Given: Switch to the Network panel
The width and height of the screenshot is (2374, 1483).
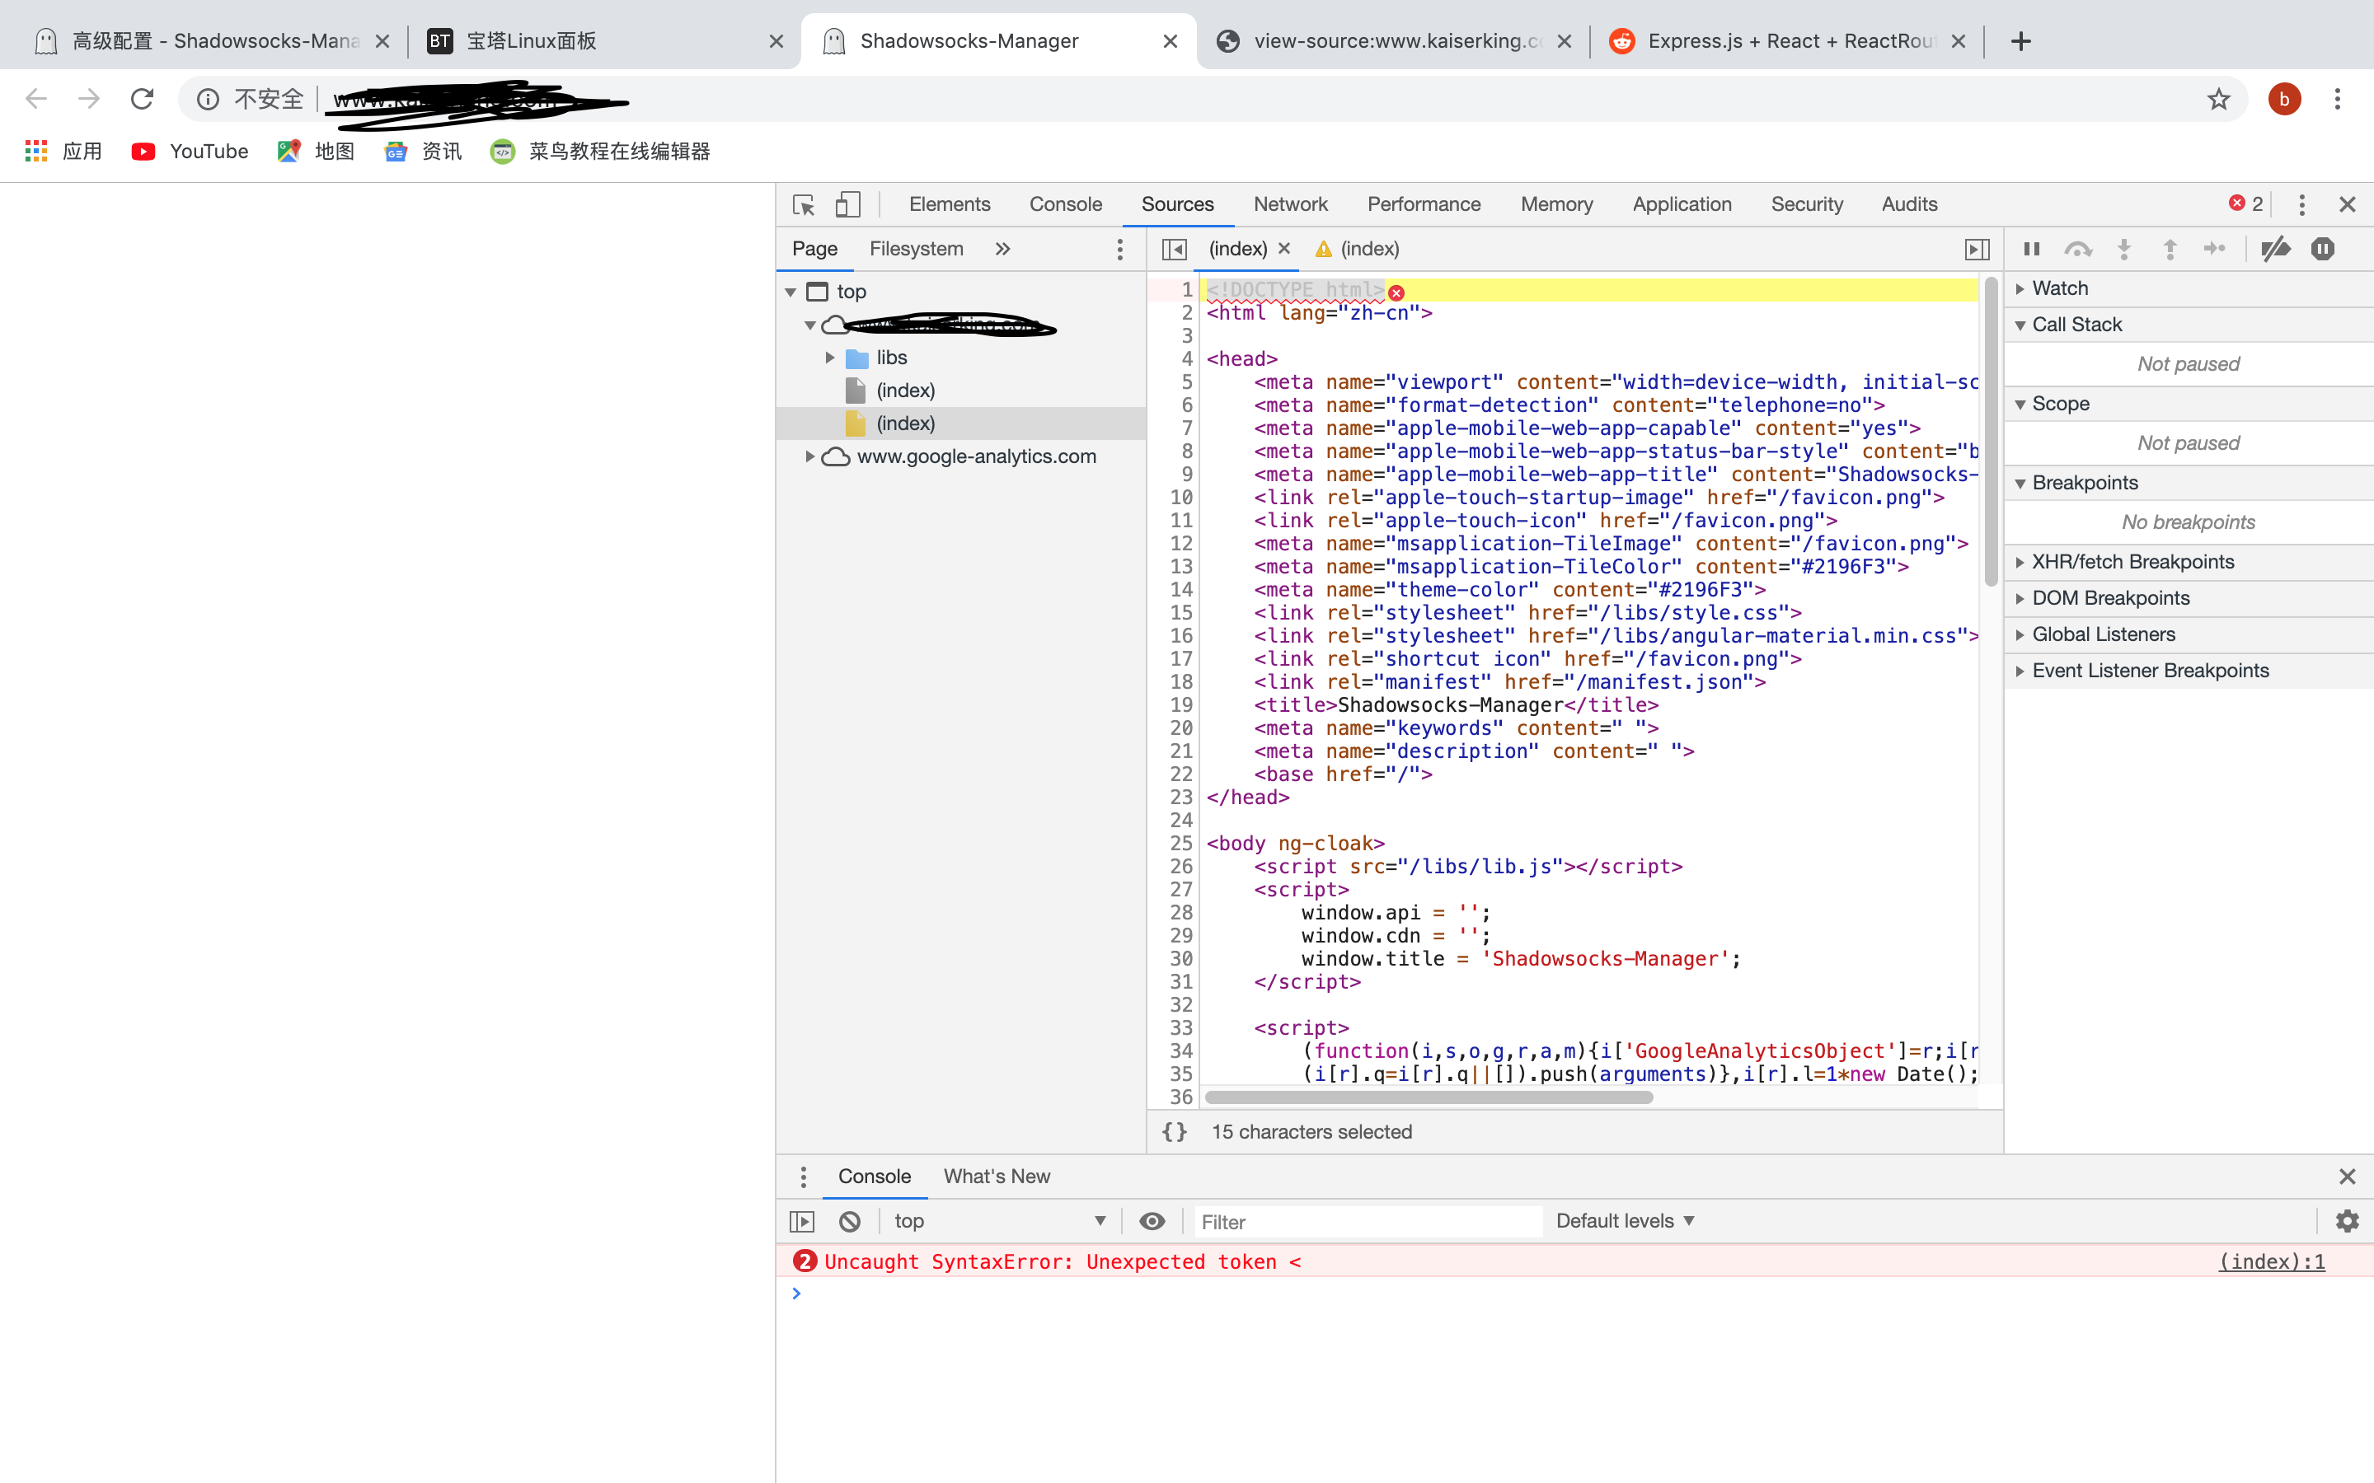Looking at the screenshot, I should point(1290,204).
